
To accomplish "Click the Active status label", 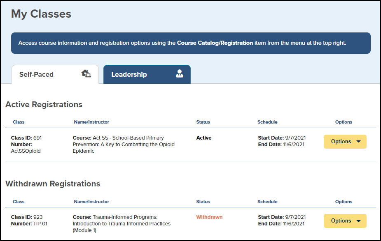I will point(204,138).
